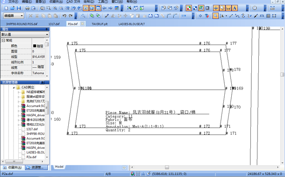The height and width of the screenshot is (177, 285).
Task: Click the black color swatch for 颜色
Action: pyautogui.click(x=35, y=46)
